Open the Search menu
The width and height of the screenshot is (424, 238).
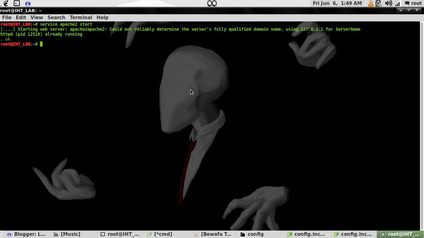coord(56,18)
